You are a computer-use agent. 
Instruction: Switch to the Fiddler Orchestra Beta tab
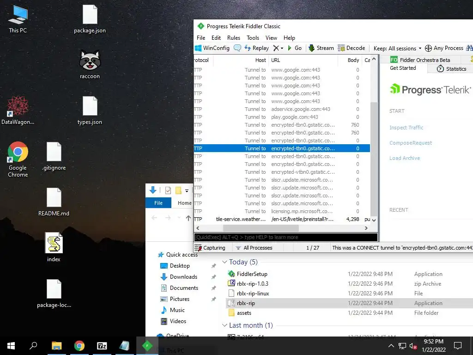click(x=420, y=60)
